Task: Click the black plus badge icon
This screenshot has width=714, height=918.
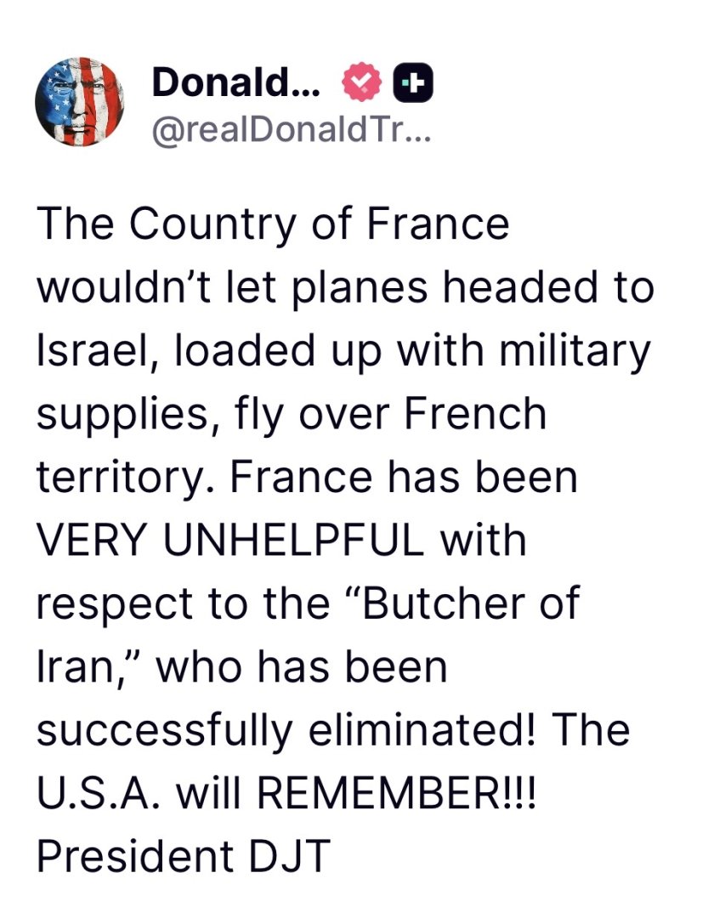Action: pyautogui.click(x=416, y=83)
